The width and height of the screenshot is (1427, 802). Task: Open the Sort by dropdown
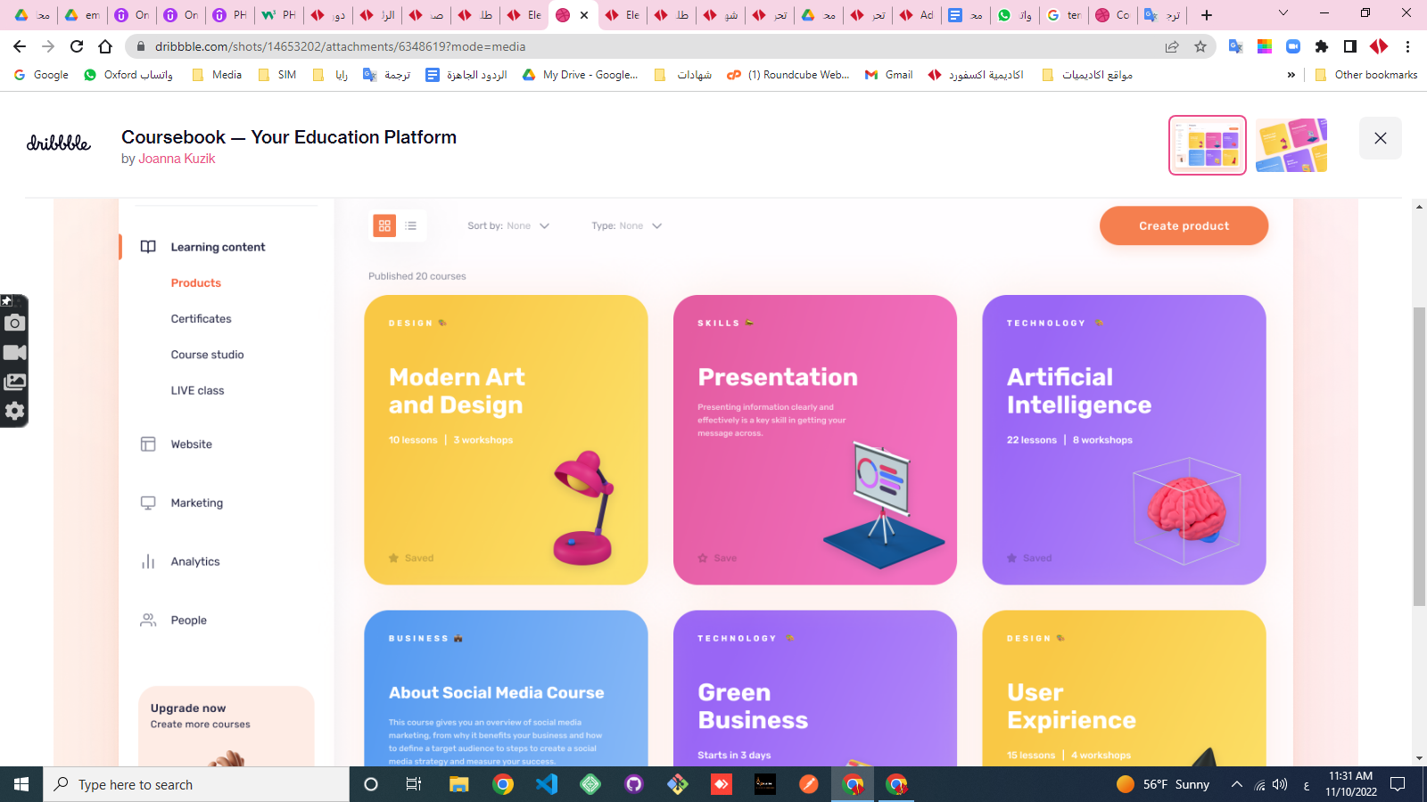508,226
